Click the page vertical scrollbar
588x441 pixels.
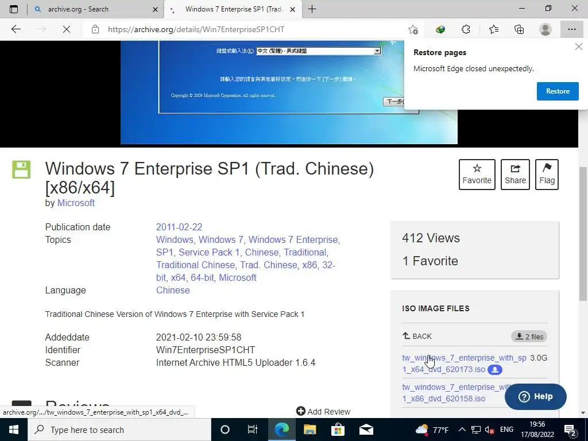click(x=583, y=233)
